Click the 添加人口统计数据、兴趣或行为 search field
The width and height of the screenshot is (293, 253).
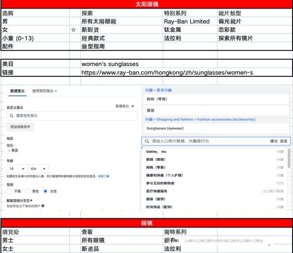[216, 141]
